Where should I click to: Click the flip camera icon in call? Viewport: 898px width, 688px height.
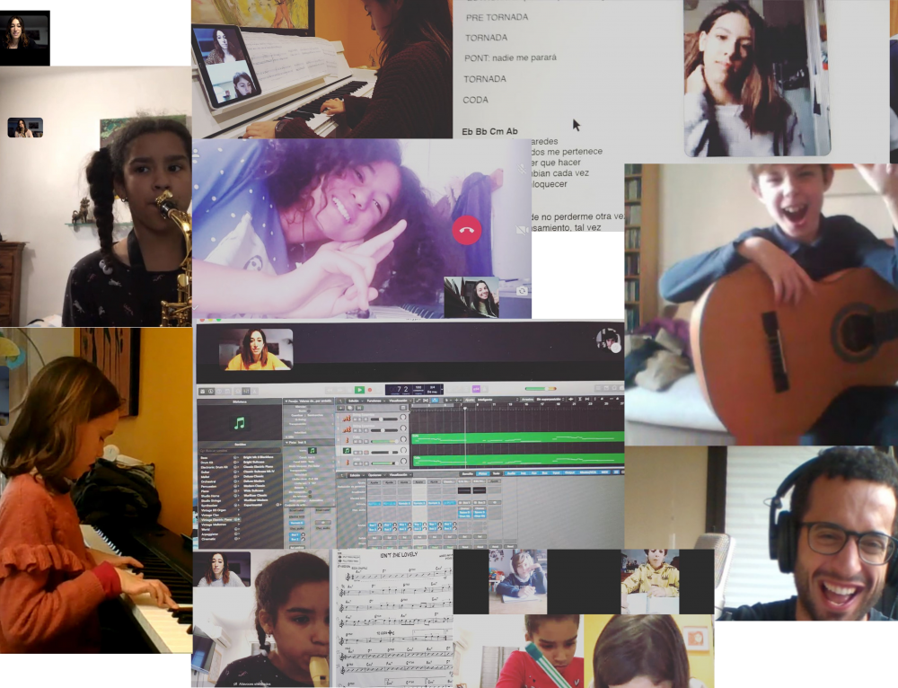tap(522, 291)
